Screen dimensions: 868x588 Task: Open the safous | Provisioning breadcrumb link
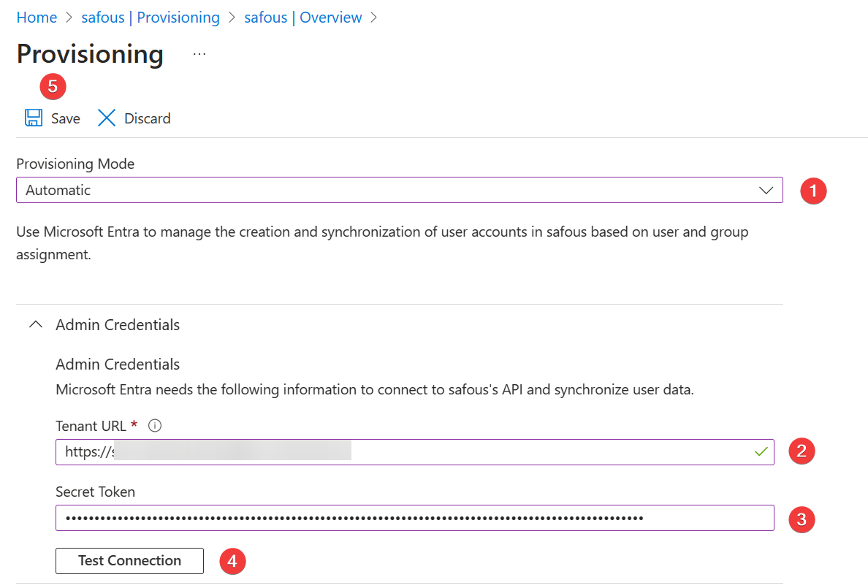[x=150, y=17]
